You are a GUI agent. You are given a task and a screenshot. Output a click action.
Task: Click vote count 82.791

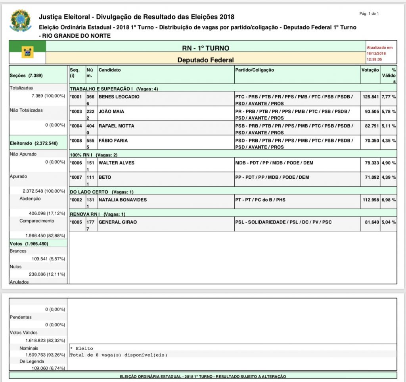372,126
